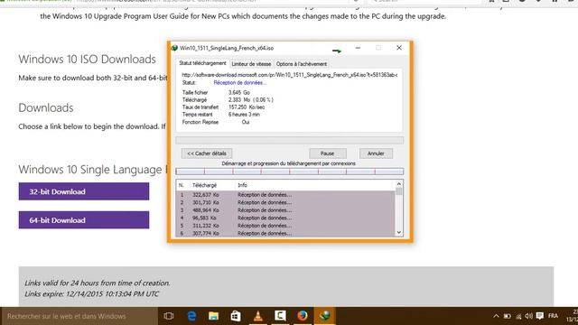Click the file size value 3.645 Go
Viewport: 578px width, 325px height.
pyautogui.click(x=238, y=92)
